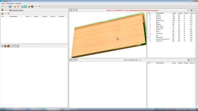Select the Дно row
Image resolution: width=198 pixels, height=111 pixels.
click(x=171, y=35)
